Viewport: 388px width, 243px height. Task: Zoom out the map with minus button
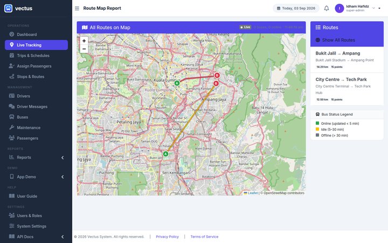click(84, 49)
